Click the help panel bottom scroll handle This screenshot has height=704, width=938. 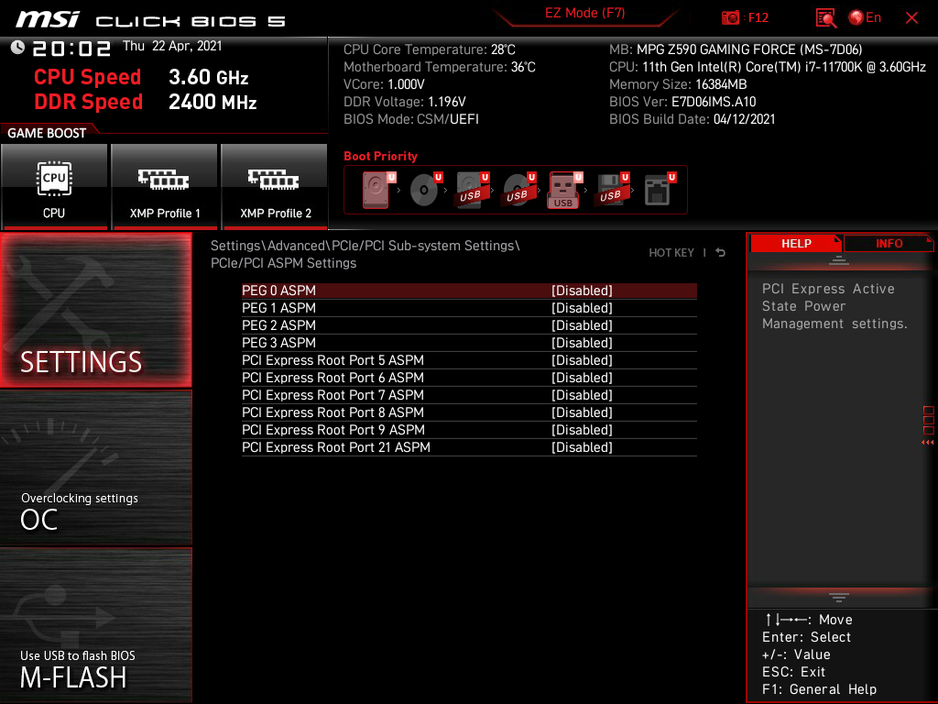[x=839, y=598]
